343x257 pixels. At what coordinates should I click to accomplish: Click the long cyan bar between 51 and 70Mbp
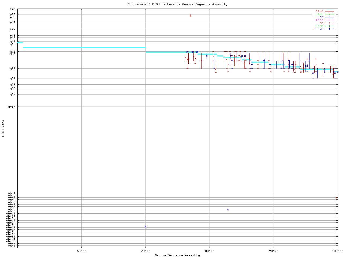84,48
